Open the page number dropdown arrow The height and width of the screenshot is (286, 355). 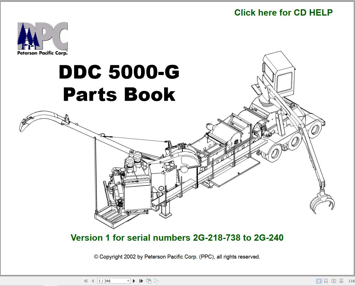click(128, 281)
